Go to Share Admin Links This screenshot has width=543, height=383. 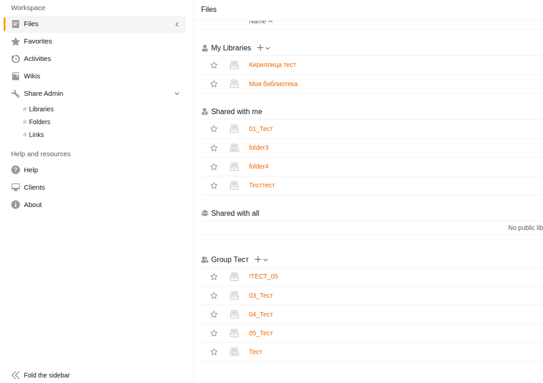36,135
